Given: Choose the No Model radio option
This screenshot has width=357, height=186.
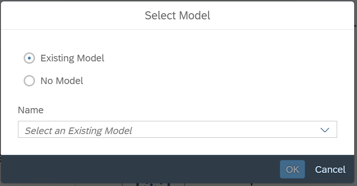Looking at the screenshot, I should click(x=29, y=81).
